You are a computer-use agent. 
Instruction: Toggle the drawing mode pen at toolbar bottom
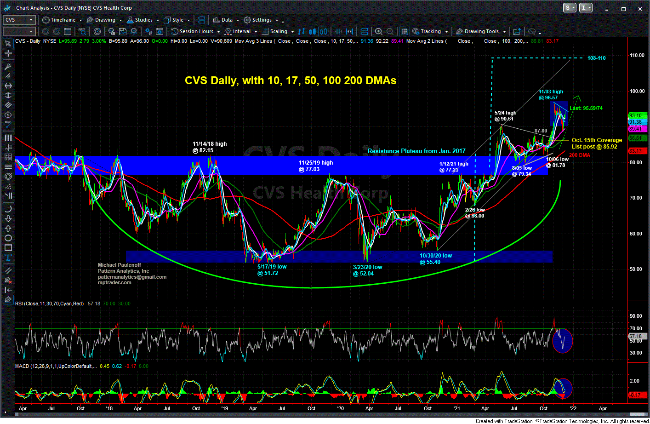pyautogui.click(x=8, y=299)
